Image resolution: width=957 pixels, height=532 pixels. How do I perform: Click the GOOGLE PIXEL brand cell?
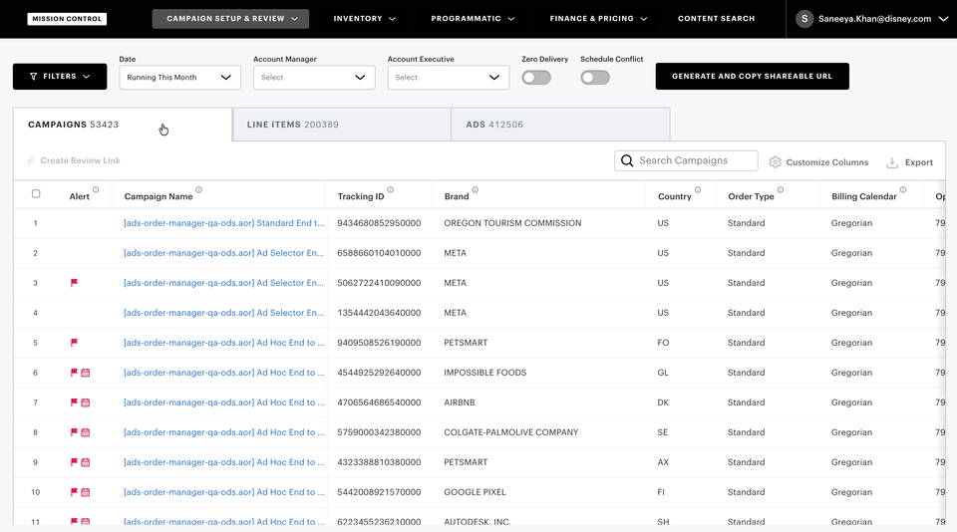coord(475,492)
